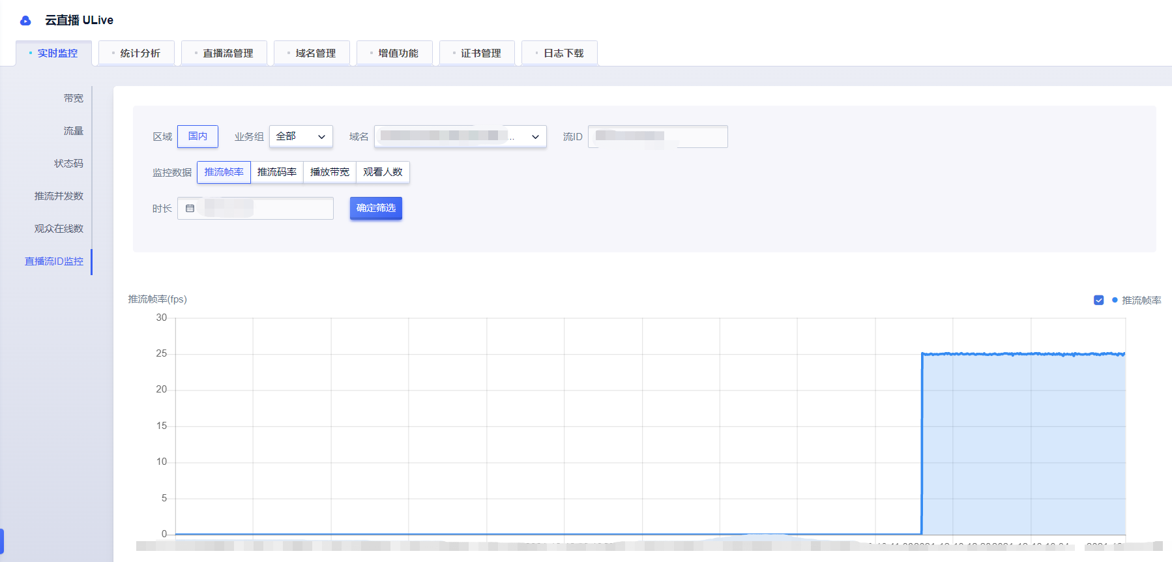Screen dimensions: 1172x562
Task: Open 状态码 in the sidebar
Action: pos(68,164)
